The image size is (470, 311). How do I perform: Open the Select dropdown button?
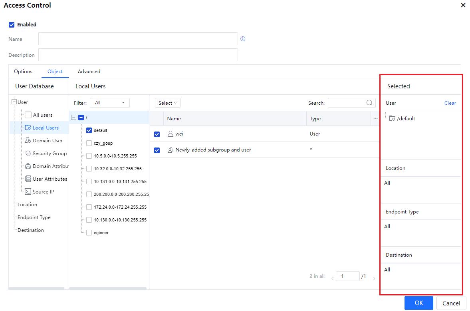168,103
